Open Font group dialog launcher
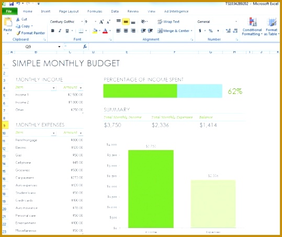This screenshot has height=237, width=282. click(110, 40)
